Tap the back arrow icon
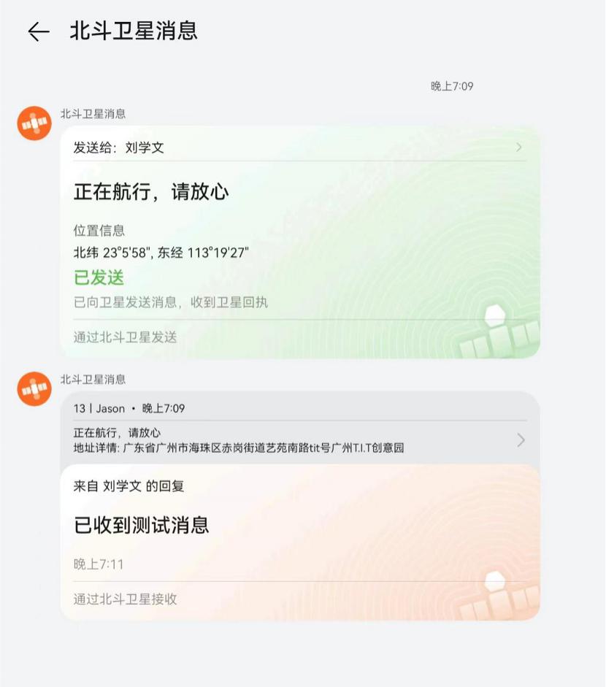 tap(39, 32)
